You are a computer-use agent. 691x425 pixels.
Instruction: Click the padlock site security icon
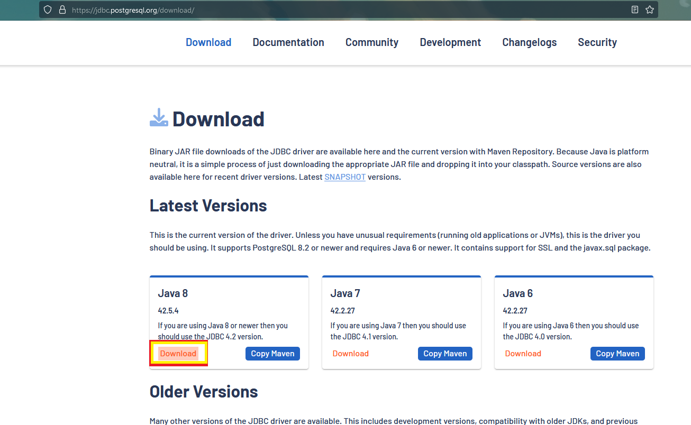(x=62, y=10)
